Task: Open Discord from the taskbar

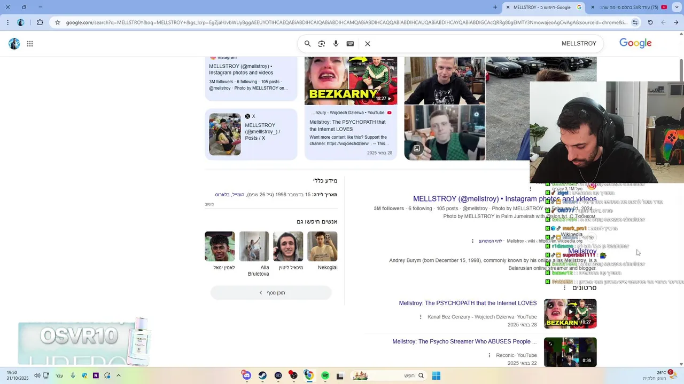Action: 246,375
